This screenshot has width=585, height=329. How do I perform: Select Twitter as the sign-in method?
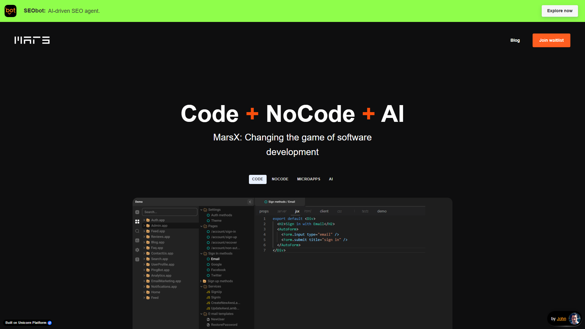click(216, 275)
